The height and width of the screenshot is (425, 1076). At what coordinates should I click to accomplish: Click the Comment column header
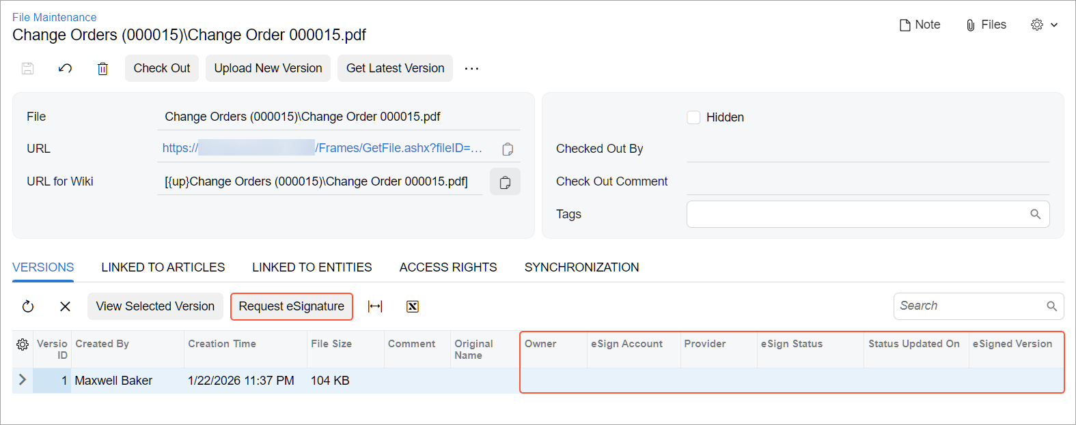tap(417, 350)
